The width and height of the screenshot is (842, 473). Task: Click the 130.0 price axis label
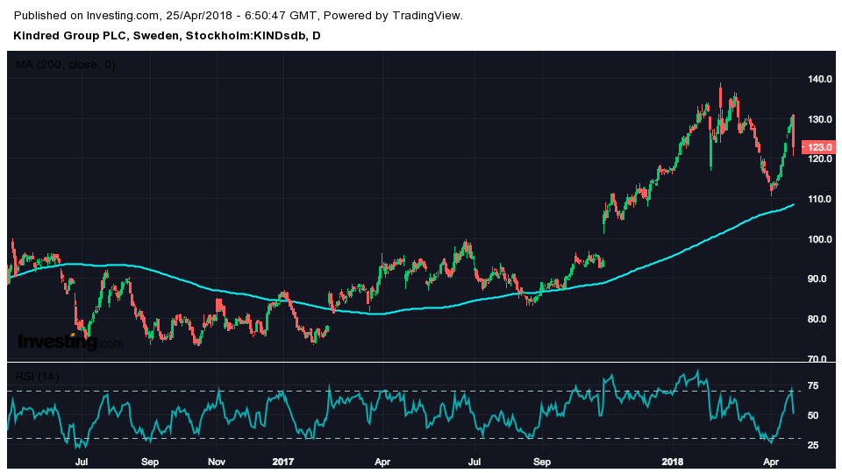pos(820,119)
